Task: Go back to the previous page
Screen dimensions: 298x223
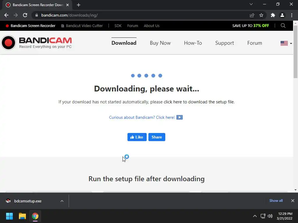Action: tap(6, 15)
